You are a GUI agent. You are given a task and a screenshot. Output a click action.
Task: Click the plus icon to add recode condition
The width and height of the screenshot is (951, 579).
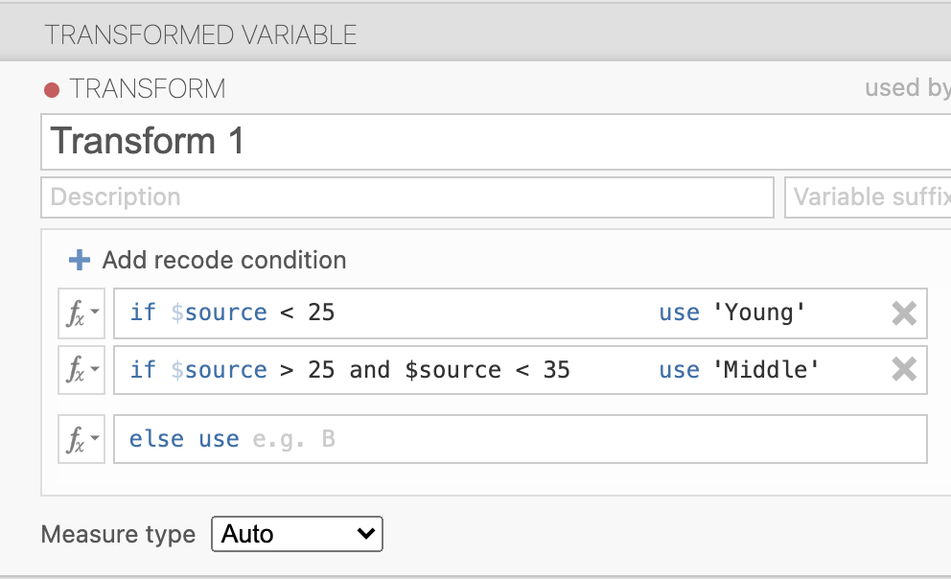(80, 260)
